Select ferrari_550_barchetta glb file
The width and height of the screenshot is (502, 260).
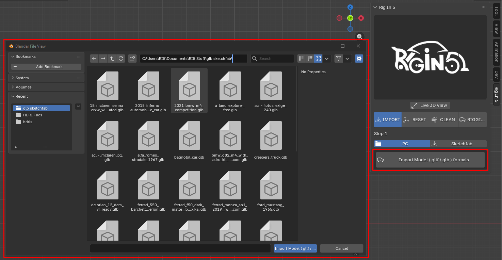pos(148,191)
